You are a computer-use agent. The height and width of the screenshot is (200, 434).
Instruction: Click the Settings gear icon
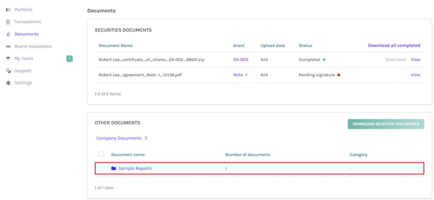8,83
